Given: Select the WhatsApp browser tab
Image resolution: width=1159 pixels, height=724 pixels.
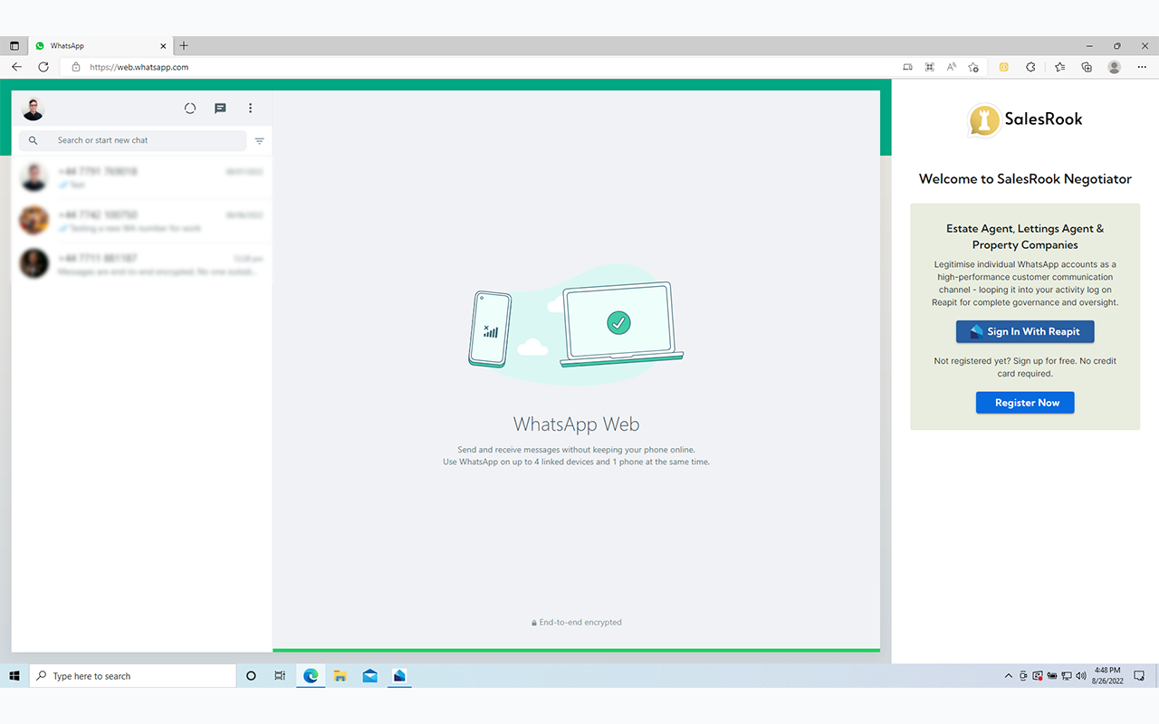Looking at the screenshot, I should [100, 46].
